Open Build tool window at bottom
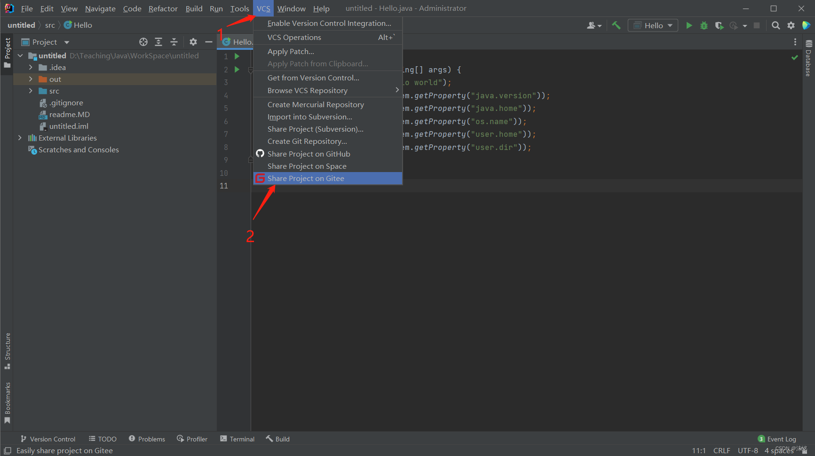The image size is (815, 456). [x=277, y=439]
